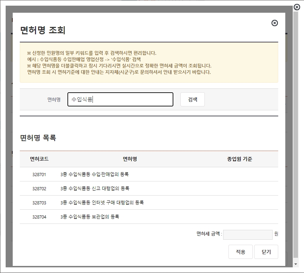Select license code 328703
304x273 pixels.
click(39, 203)
